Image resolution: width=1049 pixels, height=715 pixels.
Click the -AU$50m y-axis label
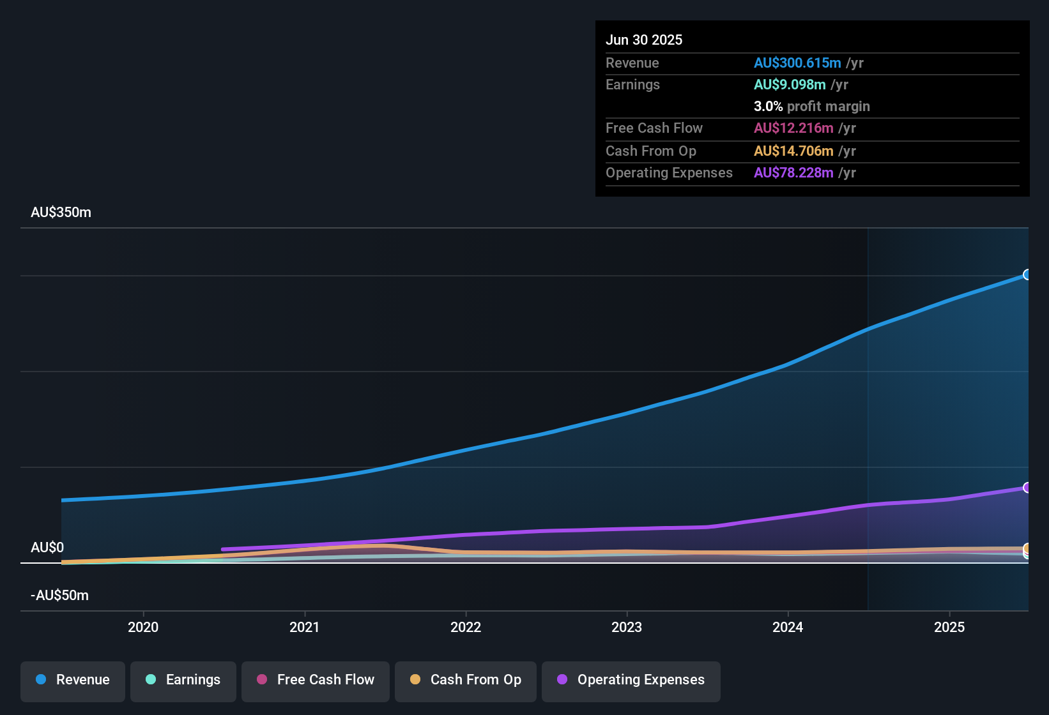[x=60, y=596]
